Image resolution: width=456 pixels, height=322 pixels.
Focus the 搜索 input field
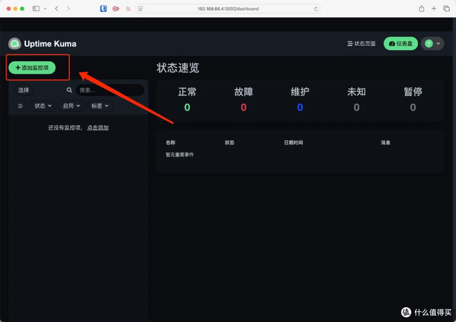tap(110, 90)
